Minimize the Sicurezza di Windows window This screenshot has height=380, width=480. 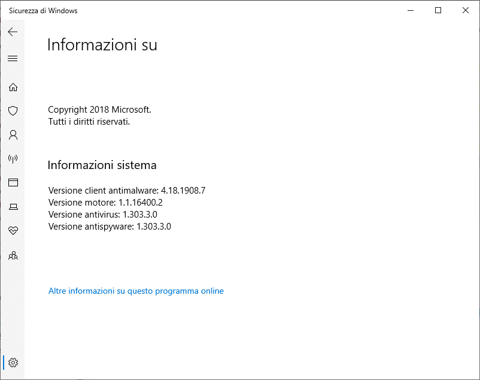tap(411, 10)
